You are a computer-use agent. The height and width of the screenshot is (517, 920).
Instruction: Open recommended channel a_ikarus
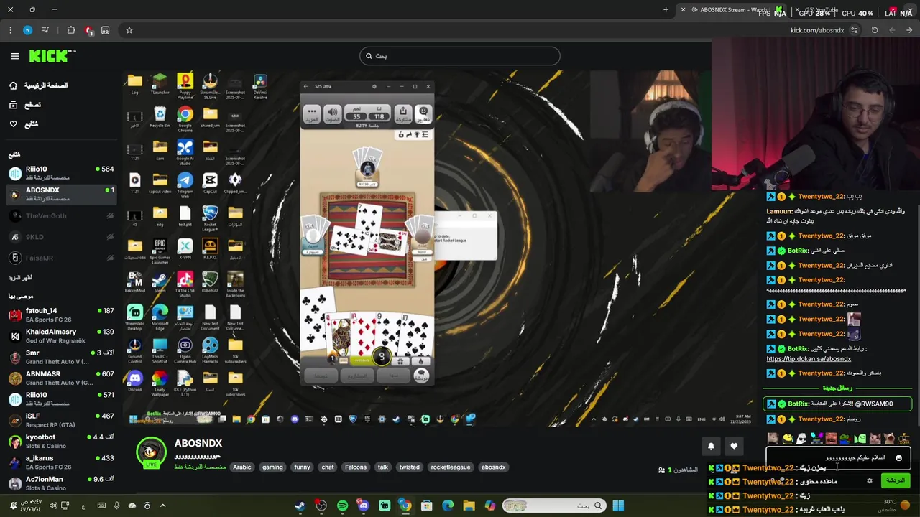[61, 462]
